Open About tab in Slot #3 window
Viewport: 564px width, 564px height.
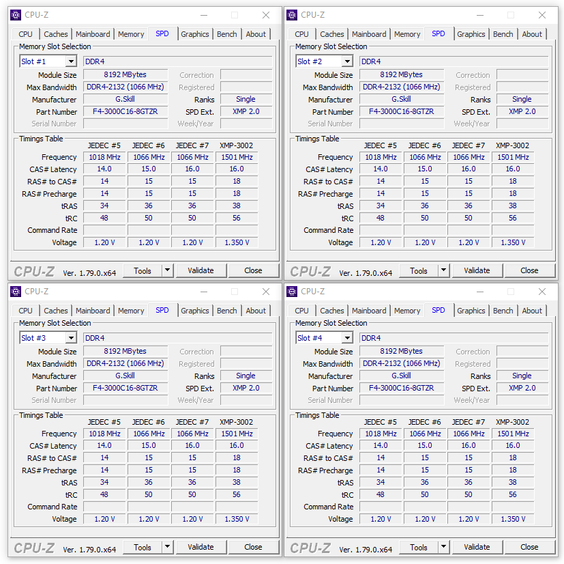pyautogui.click(x=256, y=311)
